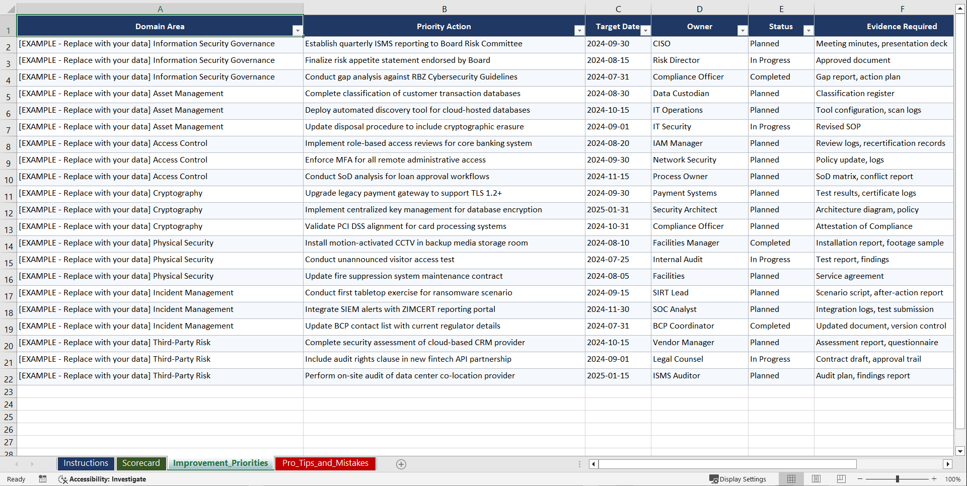Image resolution: width=967 pixels, height=486 pixels.
Task: Open the Owner column filter dropdown
Action: pos(742,31)
